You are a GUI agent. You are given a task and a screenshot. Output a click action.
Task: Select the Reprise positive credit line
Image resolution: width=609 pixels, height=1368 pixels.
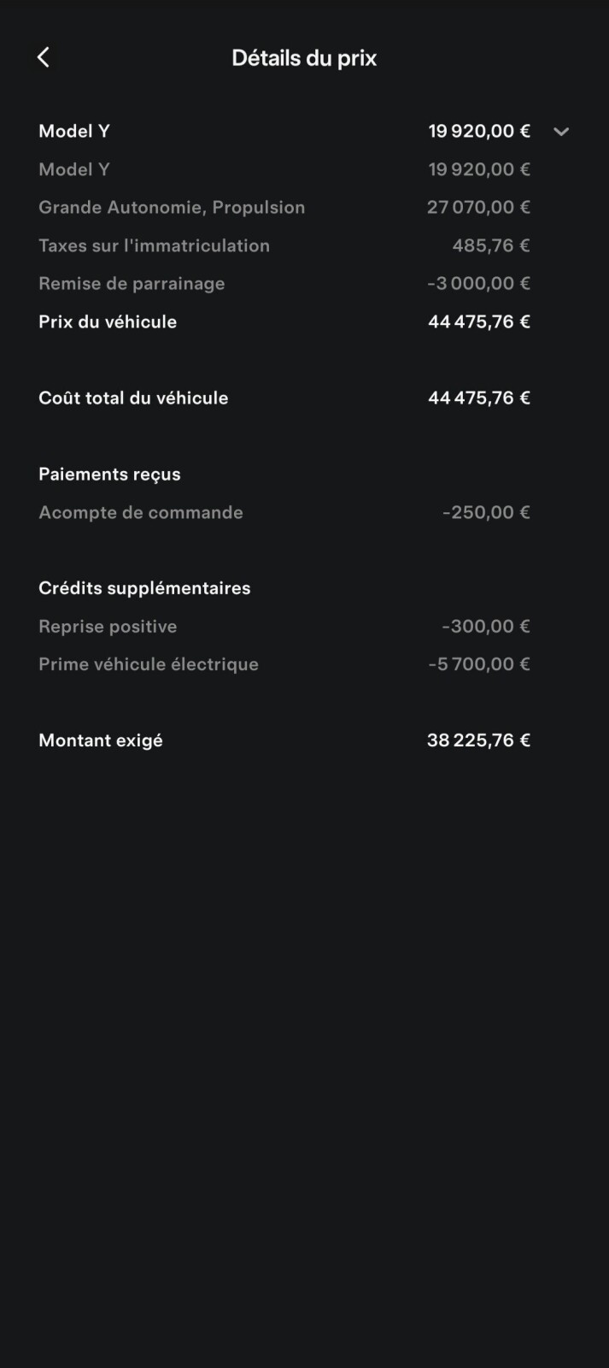pos(284,626)
